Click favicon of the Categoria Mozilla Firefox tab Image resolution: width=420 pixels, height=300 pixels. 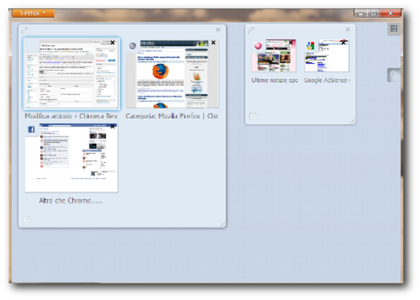133,46
